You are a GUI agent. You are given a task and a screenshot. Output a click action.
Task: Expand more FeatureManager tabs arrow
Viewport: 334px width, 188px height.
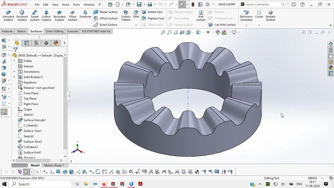[x=64, y=43]
